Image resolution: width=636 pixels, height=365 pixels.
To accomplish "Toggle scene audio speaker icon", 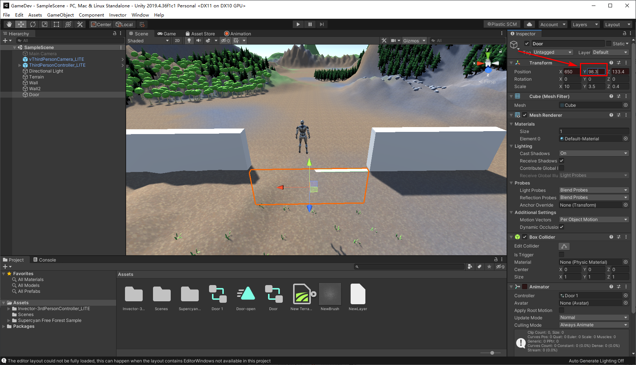I will pos(199,41).
